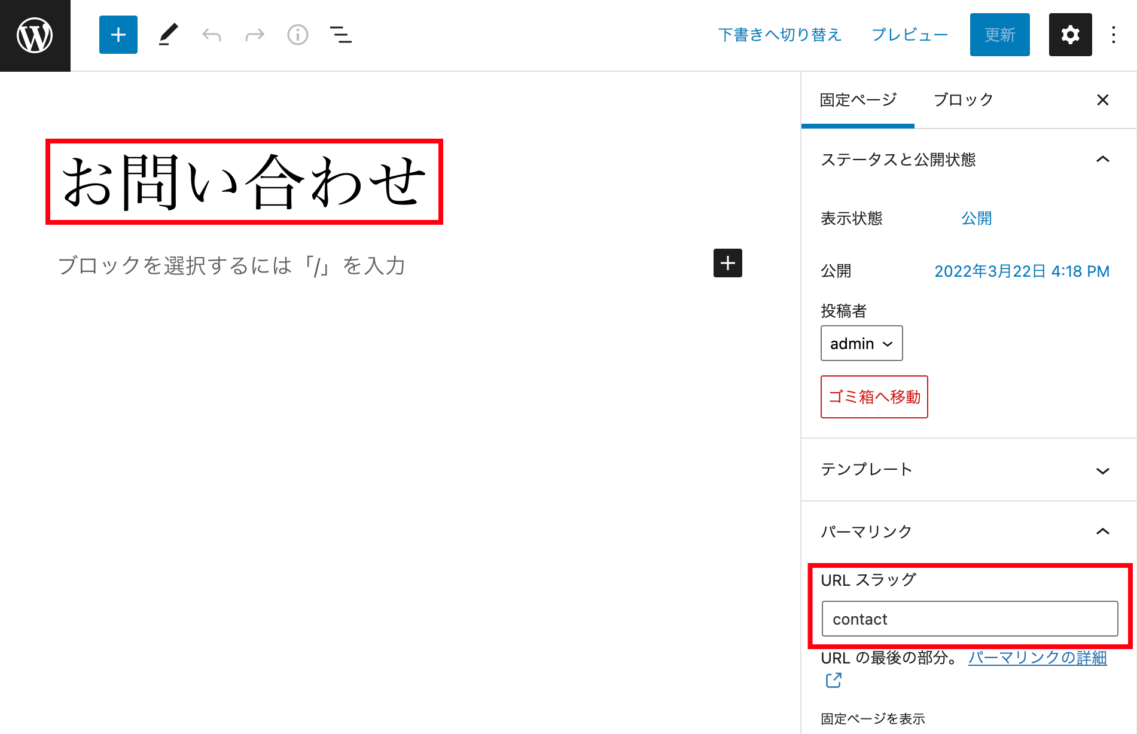
Task: Click the empty paragraph block placeholder
Action: [x=232, y=265]
